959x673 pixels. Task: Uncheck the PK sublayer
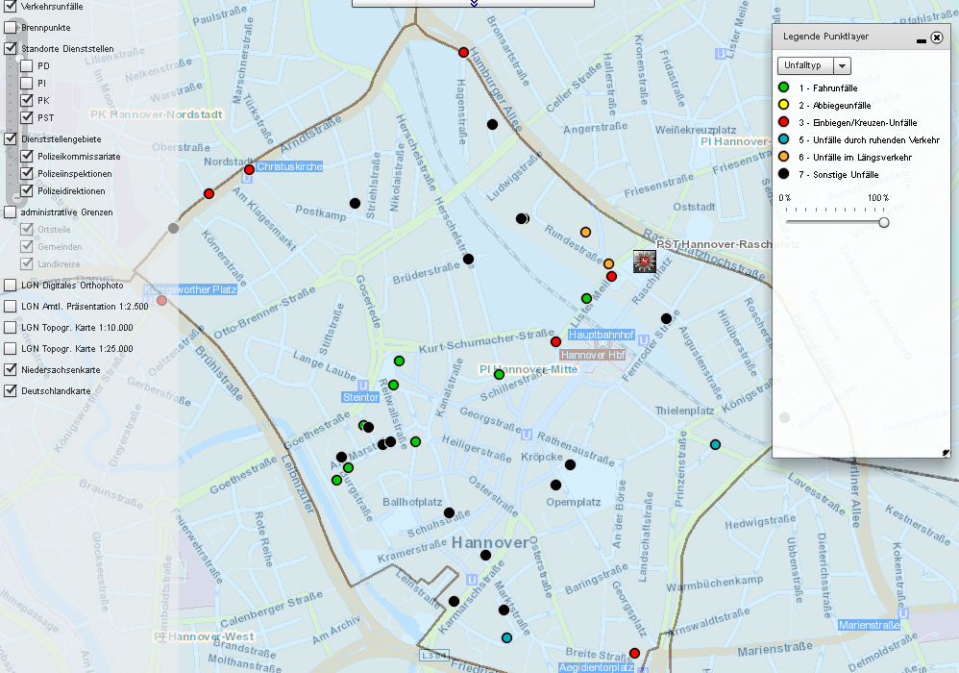tap(26, 100)
